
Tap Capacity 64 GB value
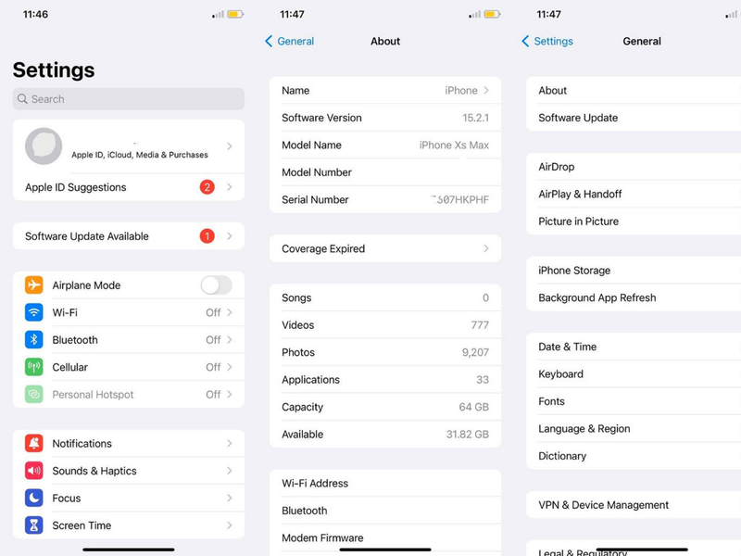pyautogui.click(x=474, y=407)
